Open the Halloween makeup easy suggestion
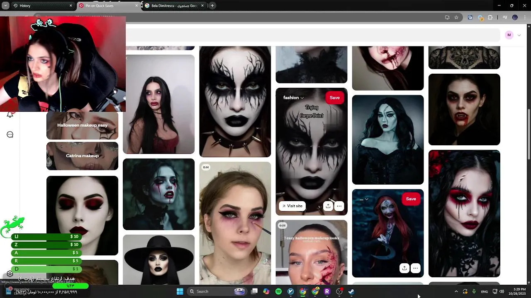The image size is (531, 298). pos(82,125)
